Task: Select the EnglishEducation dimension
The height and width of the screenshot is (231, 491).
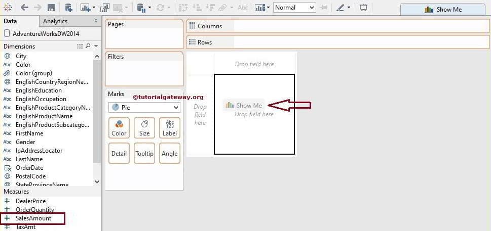Action: tap(39, 90)
